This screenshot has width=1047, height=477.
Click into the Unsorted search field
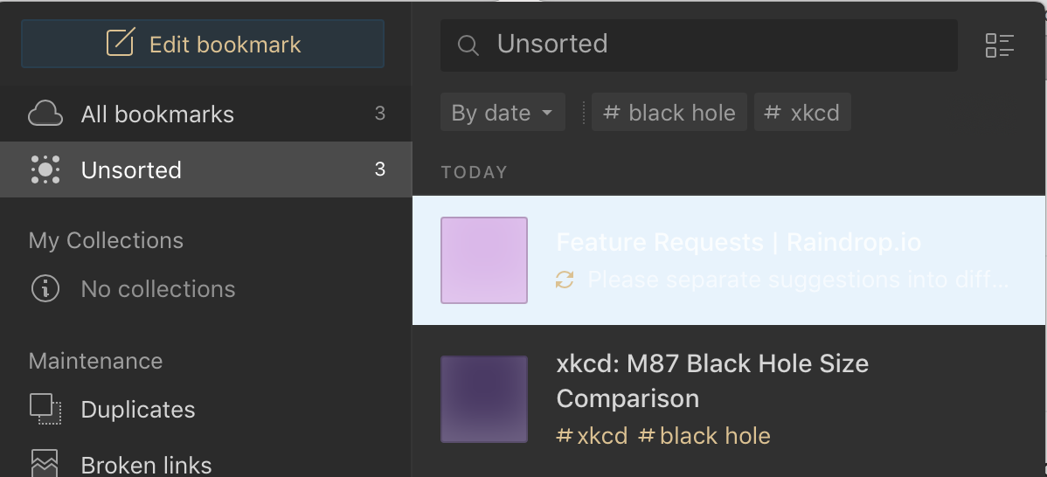699,45
